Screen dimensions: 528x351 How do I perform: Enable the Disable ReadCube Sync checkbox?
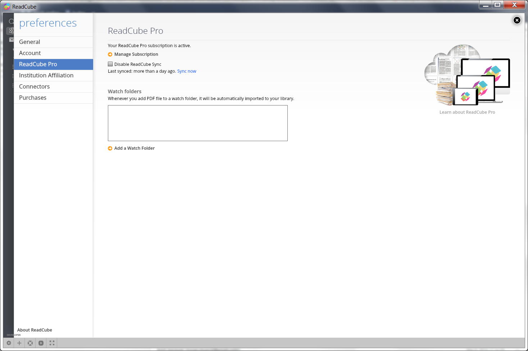pyautogui.click(x=110, y=64)
